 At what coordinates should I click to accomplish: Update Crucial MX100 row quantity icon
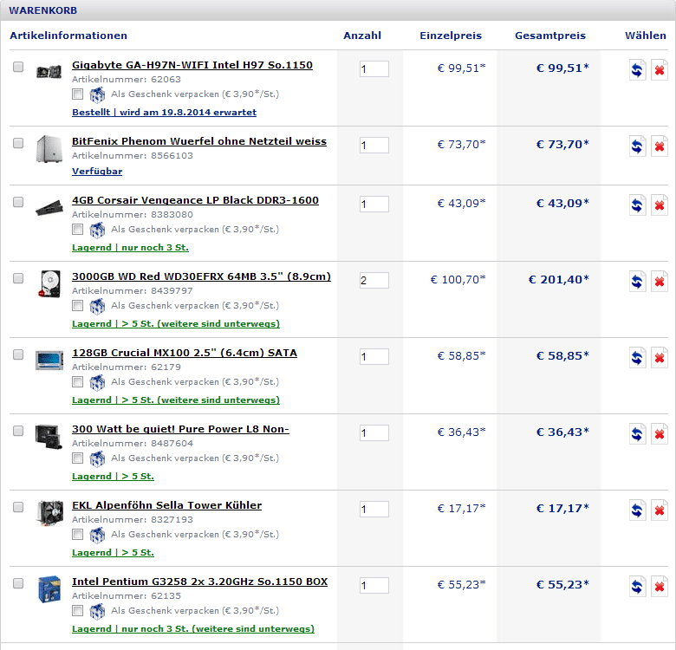[x=637, y=358]
